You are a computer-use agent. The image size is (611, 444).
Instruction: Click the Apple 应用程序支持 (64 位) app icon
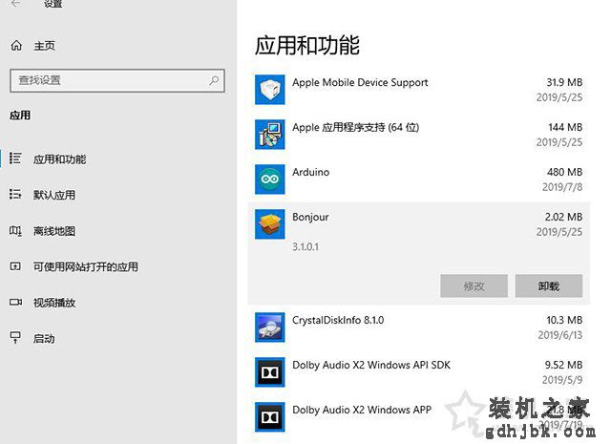coord(269,135)
